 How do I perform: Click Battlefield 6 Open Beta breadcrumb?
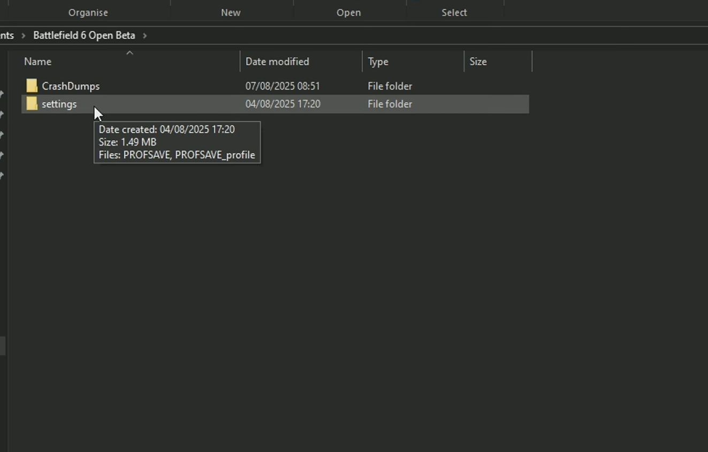(x=84, y=36)
